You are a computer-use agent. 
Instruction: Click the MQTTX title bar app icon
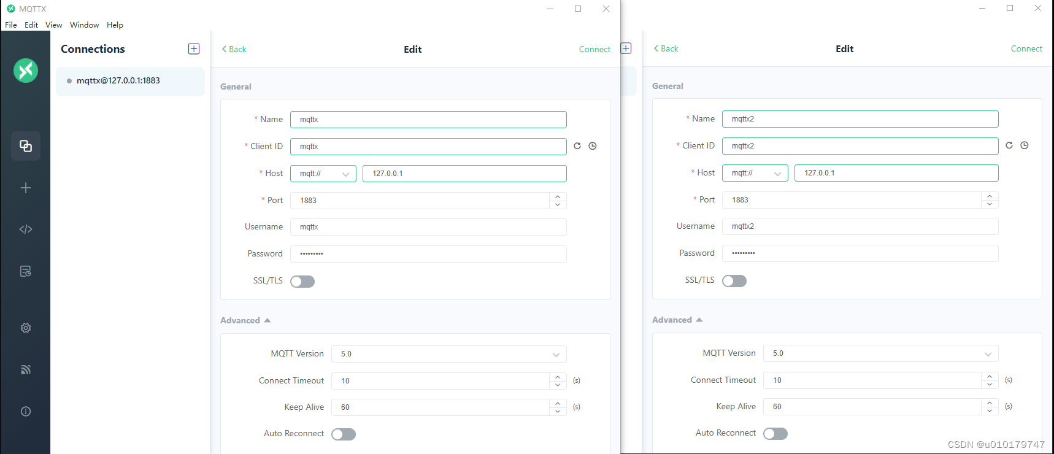click(10, 9)
